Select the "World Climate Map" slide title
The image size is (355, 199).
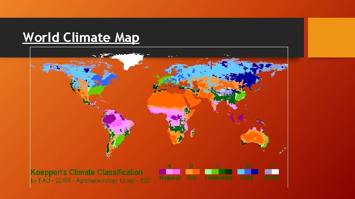coord(81,37)
